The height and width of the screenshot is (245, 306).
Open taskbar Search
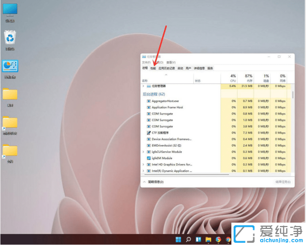[x=188, y=239]
